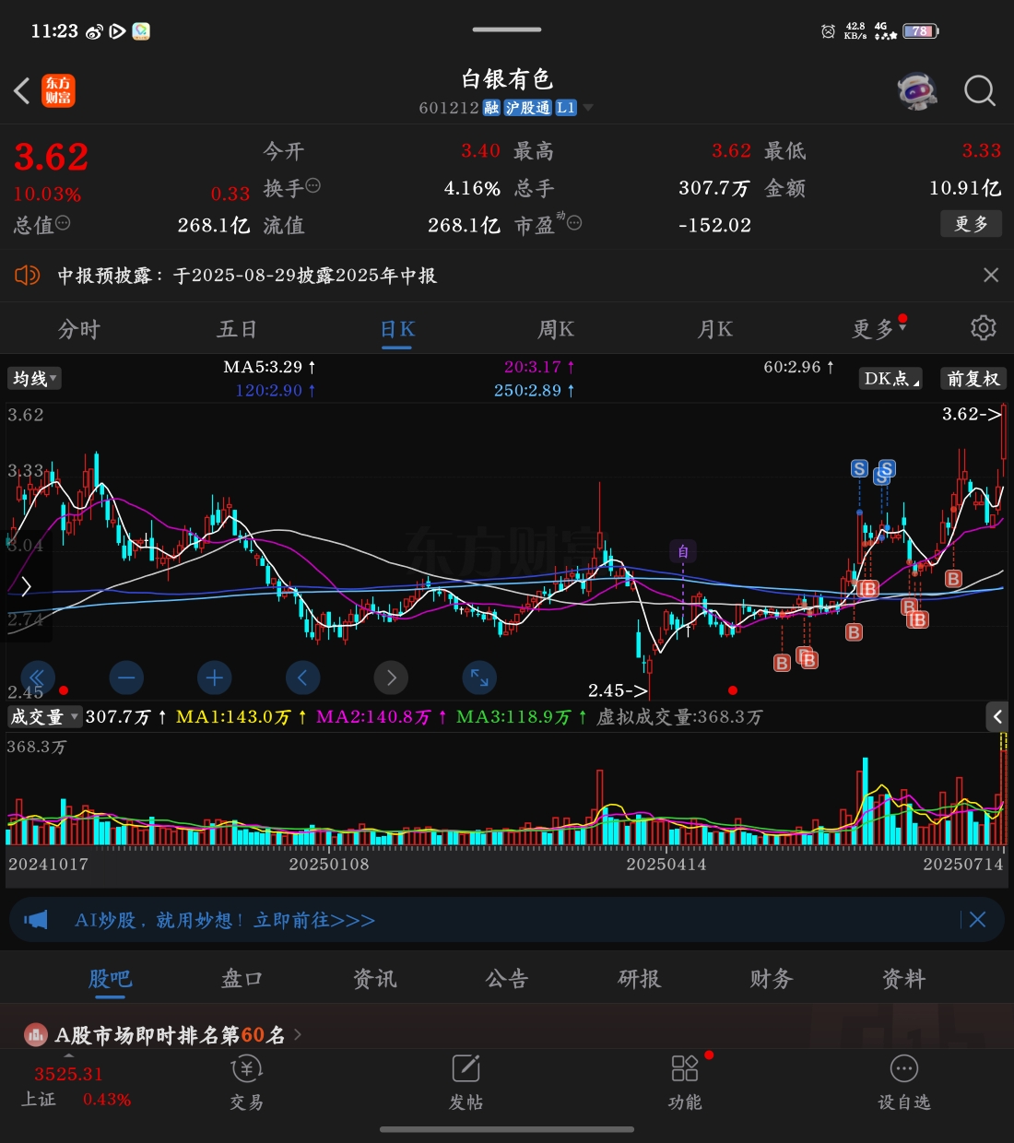Tap the ranking badge icon beside A股市场
This screenshot has height=1143, width=1014.
point(35,1035)
